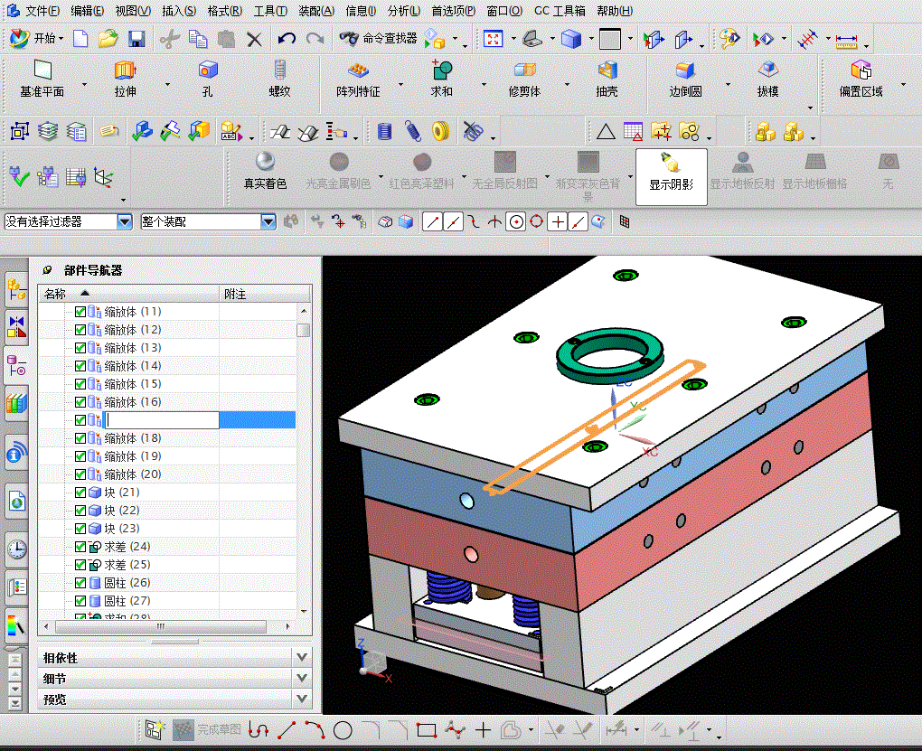Select the 求和 (Unite) boolean tool

pyautogui.click(x=441, y=71)
